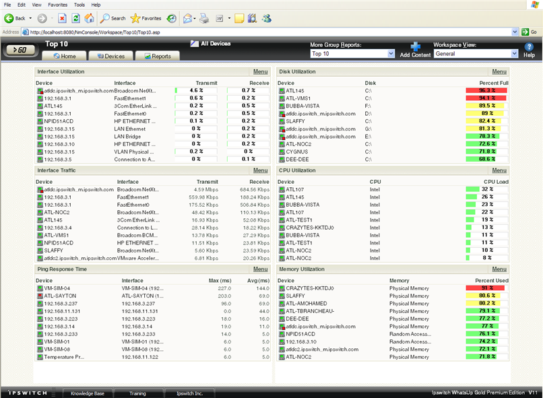Click the browser Stop icon

click(x=62, y=18)
